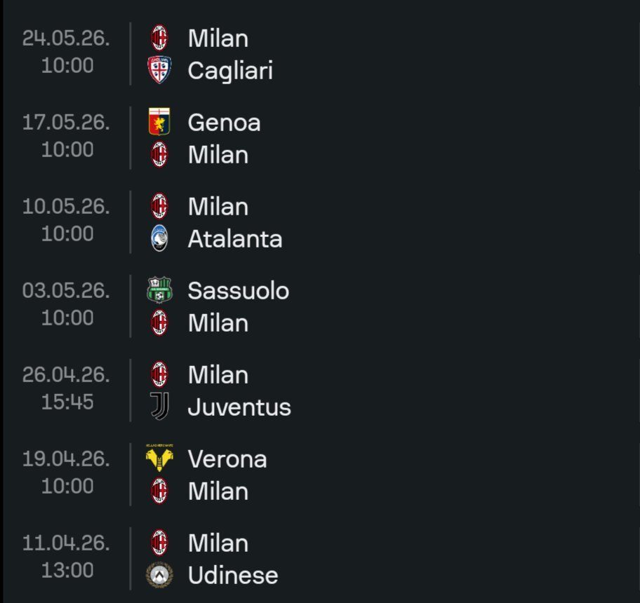
Task: Open the Atalanta team link
Action: coord(234,239)
